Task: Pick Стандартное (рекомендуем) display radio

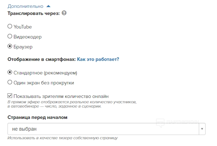Action: coord(10,73)
